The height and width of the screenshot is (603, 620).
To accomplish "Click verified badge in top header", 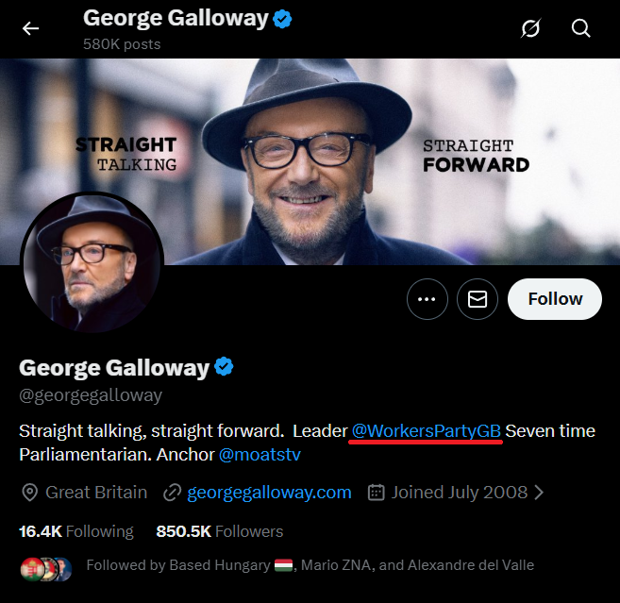I will pyautogui.click(x=282, y=18).
